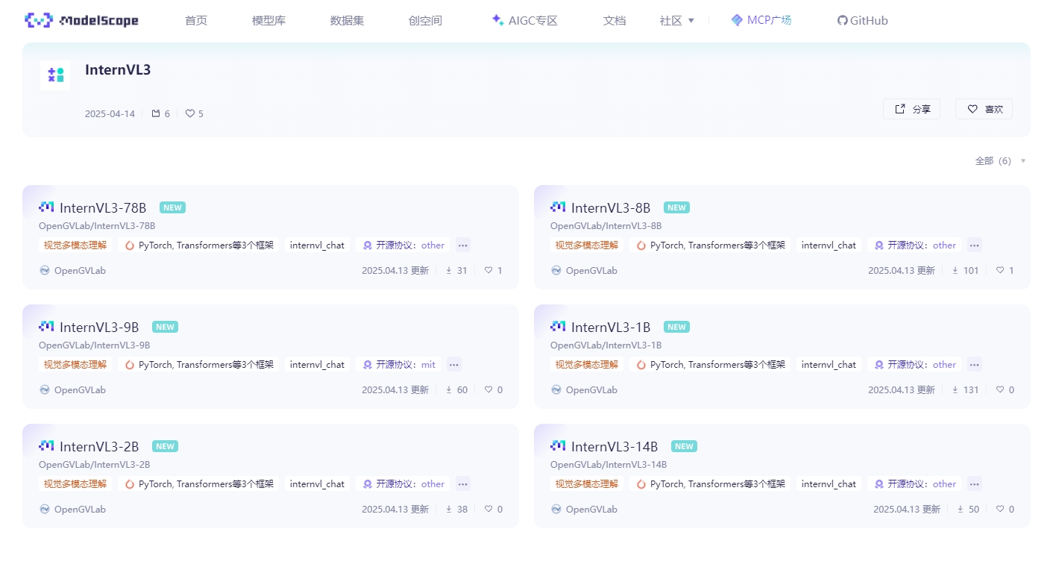This screenshot has height=573, width=1053.
Task: Navigate to 创空间 studio
Action: pos(425,21)
